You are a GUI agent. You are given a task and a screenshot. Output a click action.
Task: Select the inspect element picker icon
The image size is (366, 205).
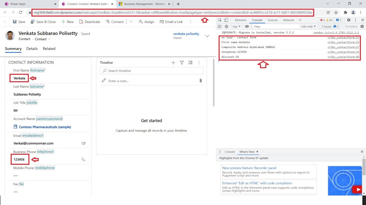pyautogui.click(x=220, y=20)
